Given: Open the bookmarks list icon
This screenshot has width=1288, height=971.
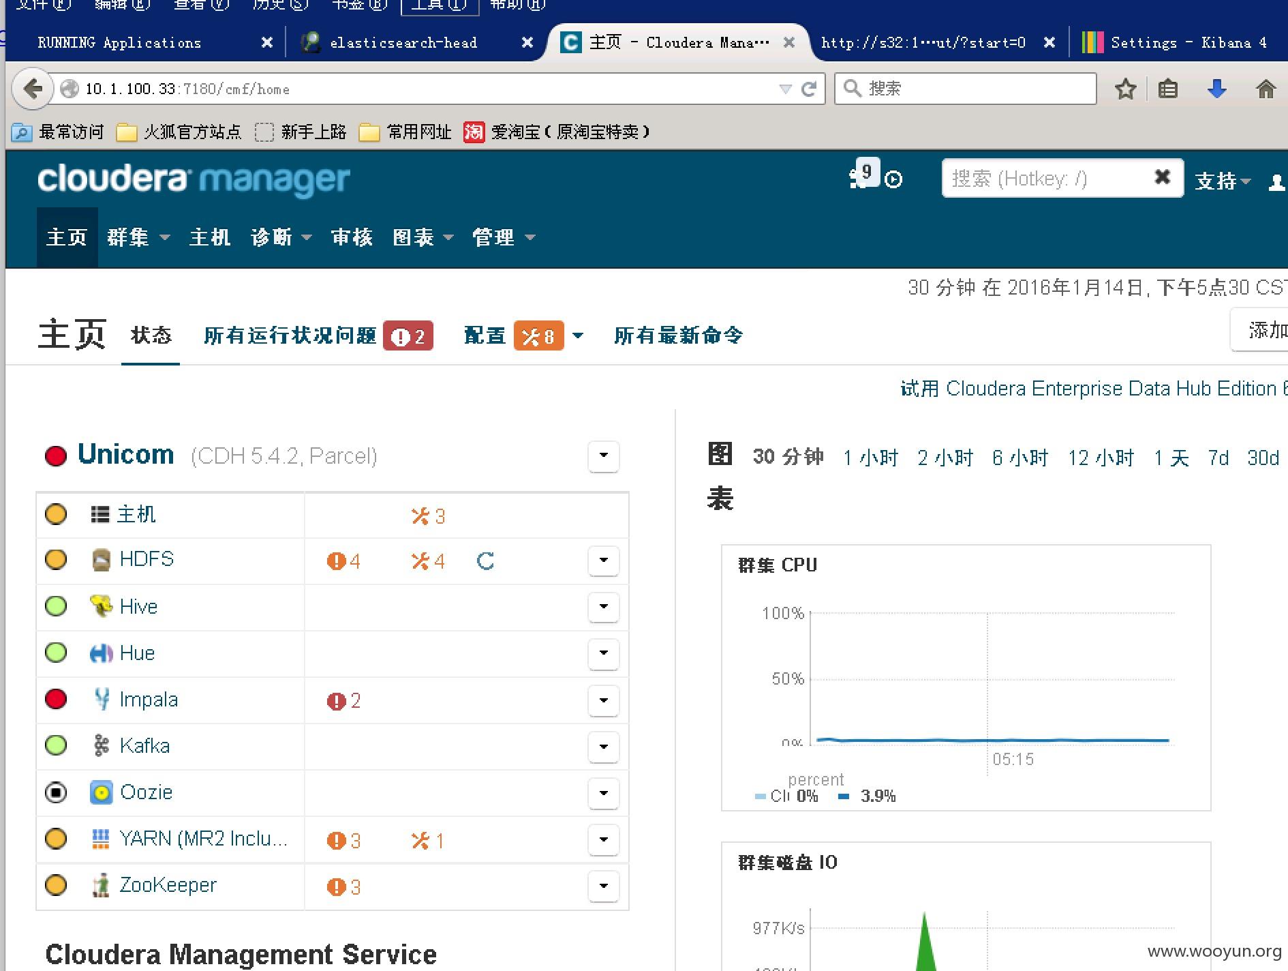Looking at the screenshot, I should (1168, 89).
